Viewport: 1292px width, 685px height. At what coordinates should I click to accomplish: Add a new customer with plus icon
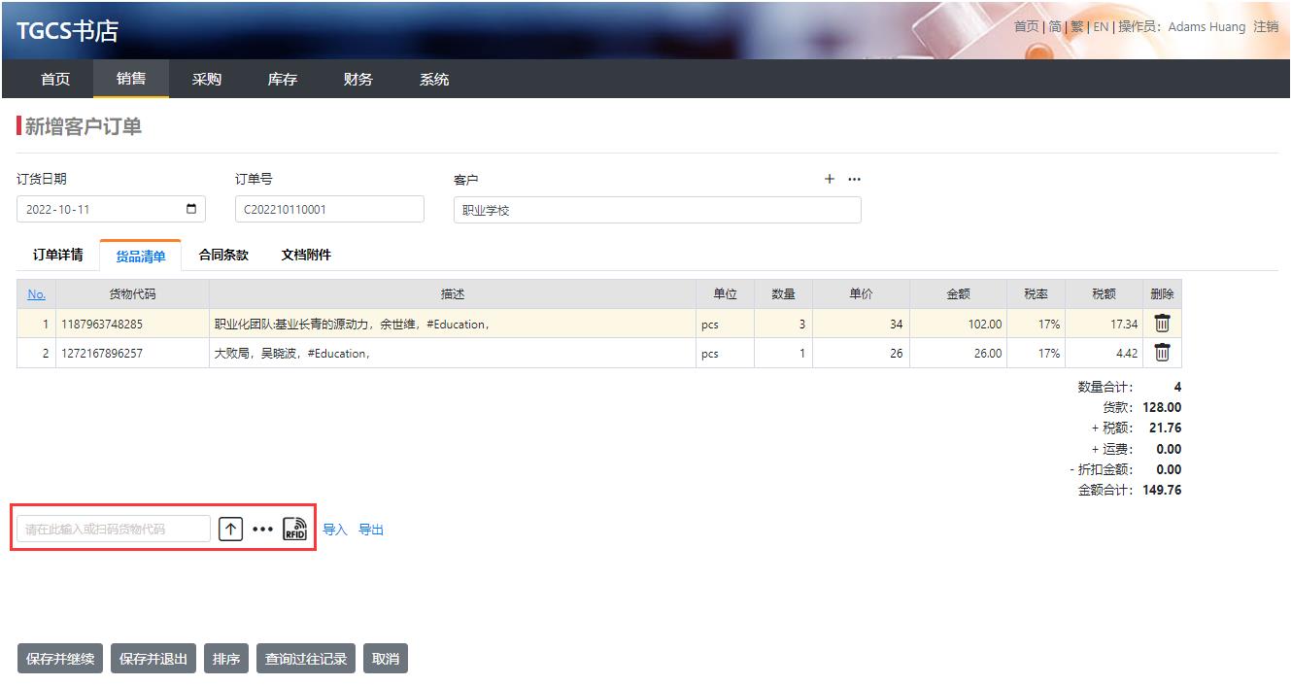(x=830, y=179)
